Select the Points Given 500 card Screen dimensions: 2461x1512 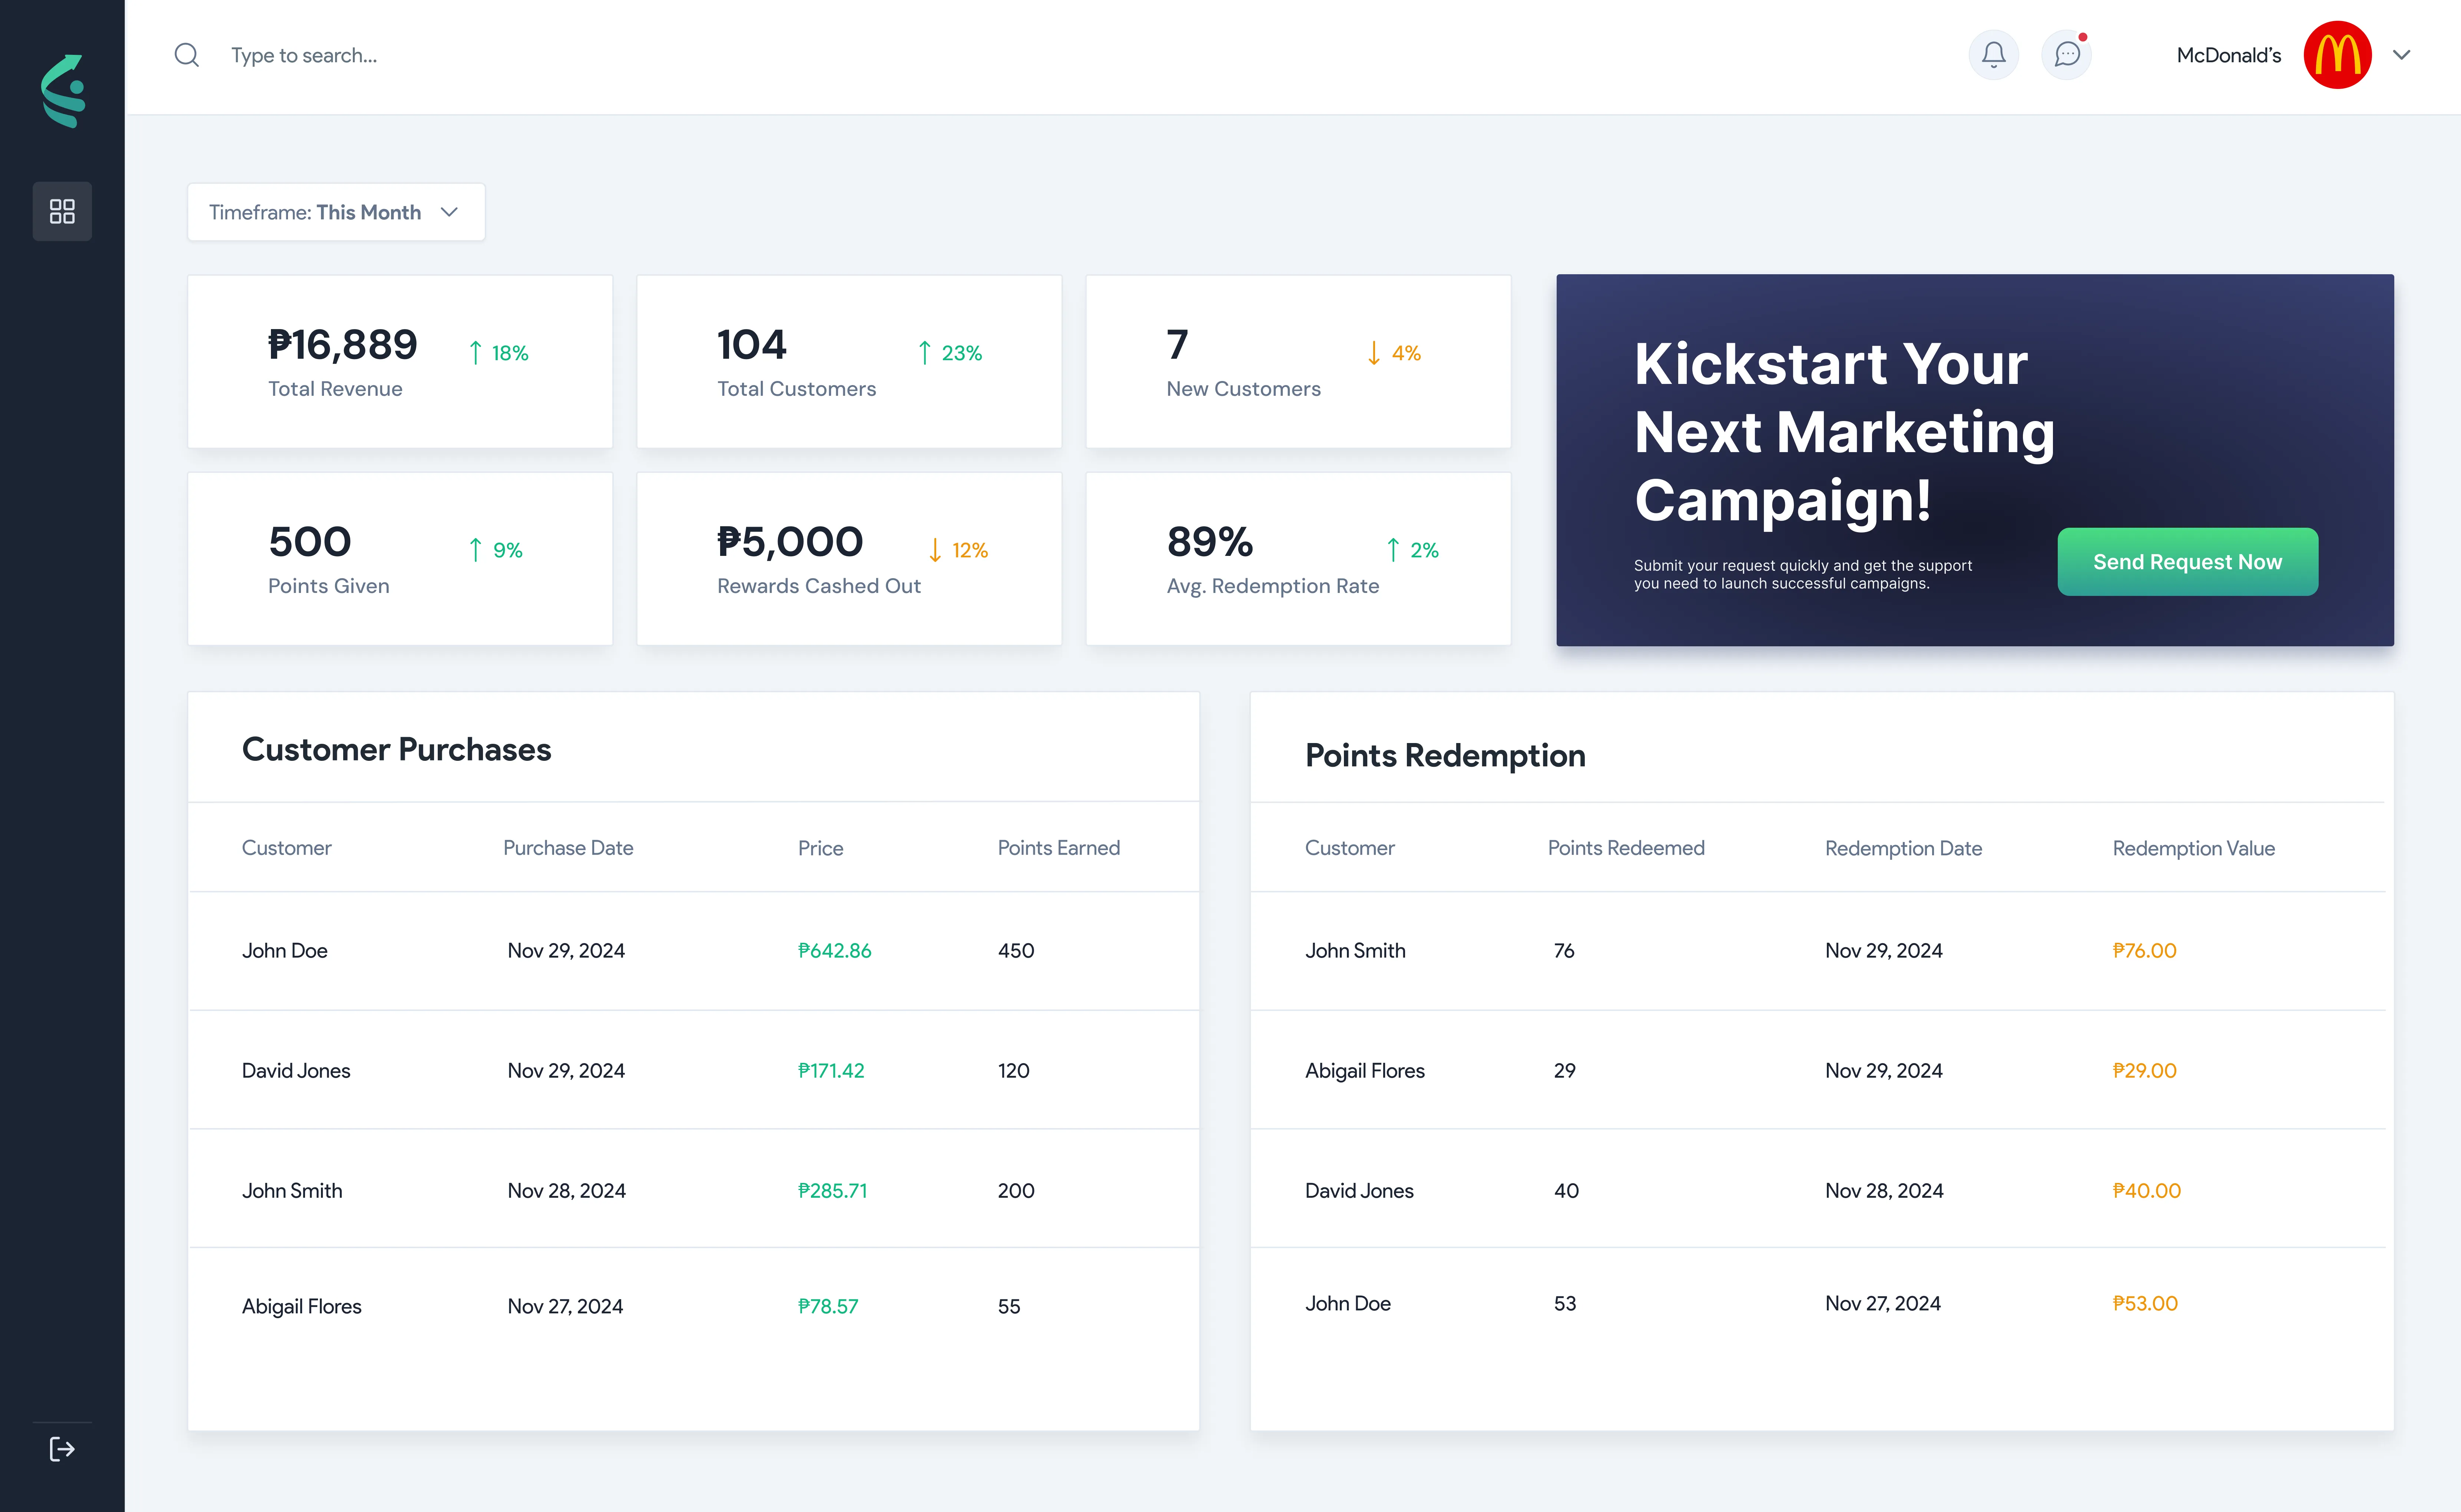coord(400,558)
